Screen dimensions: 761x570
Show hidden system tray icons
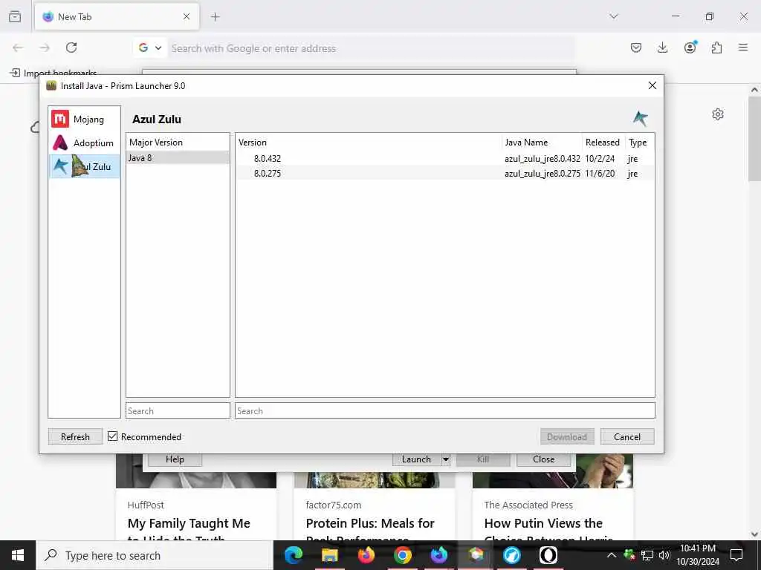pyautogui.click(x=612, y=555)
